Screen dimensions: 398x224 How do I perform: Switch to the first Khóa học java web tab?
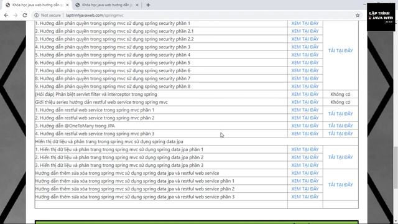[x=37, y=5]
